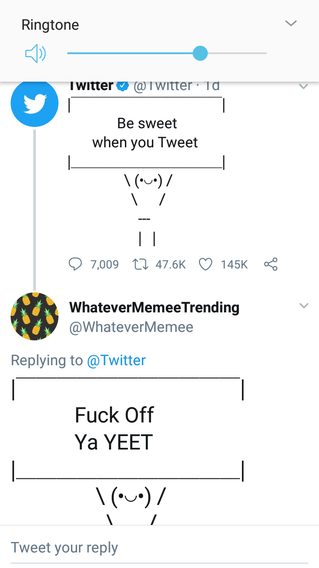Image resolution: width=319 pixels, height=568 pixels.
Task: Click the 145K likes count
Action: click(x=234, y=265)
